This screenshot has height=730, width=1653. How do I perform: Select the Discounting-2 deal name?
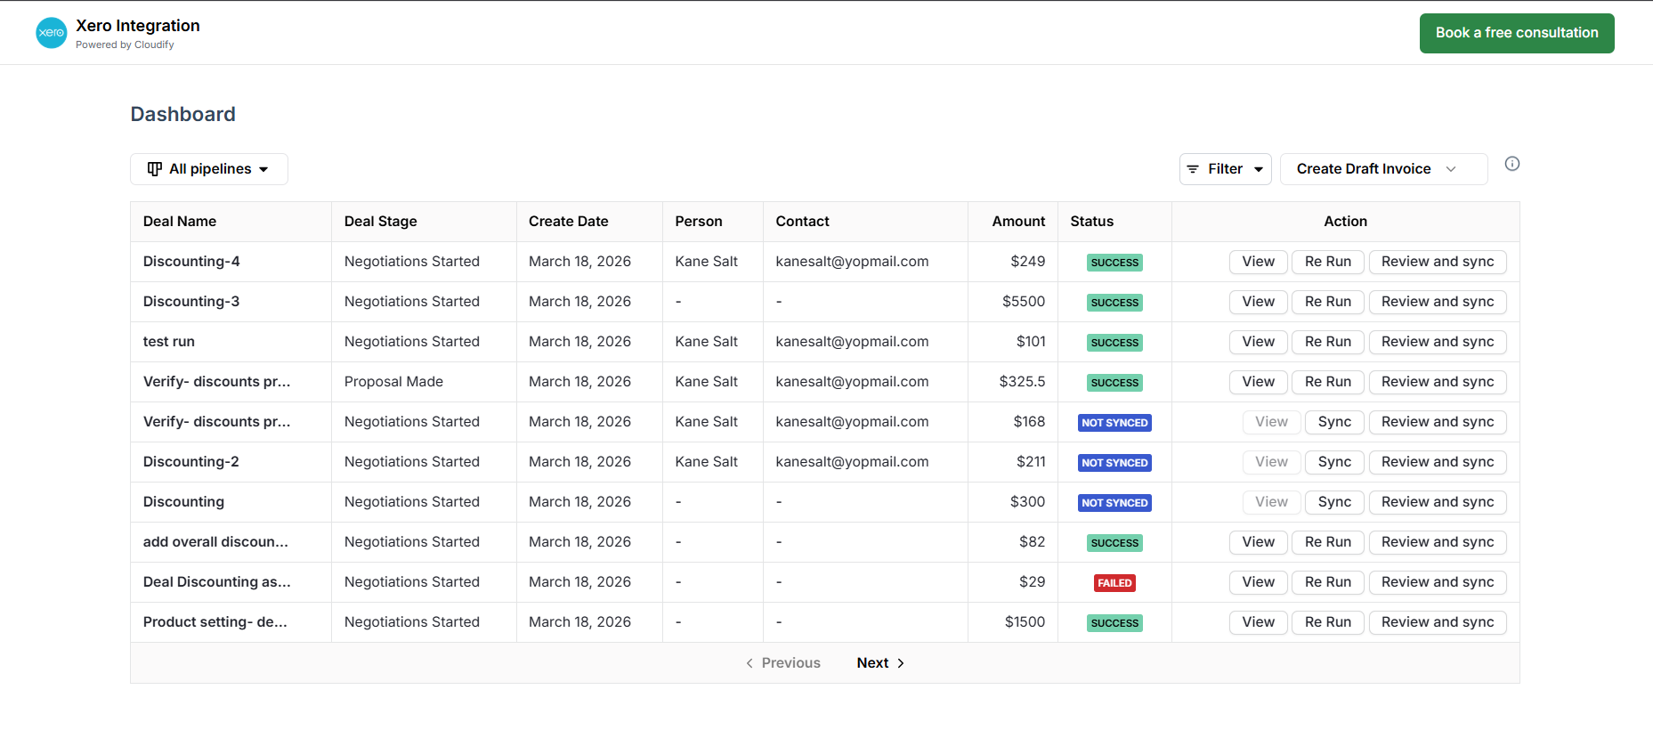191,462
